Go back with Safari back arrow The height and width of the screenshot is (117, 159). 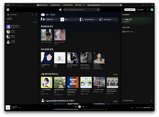(x=18, y=5)
